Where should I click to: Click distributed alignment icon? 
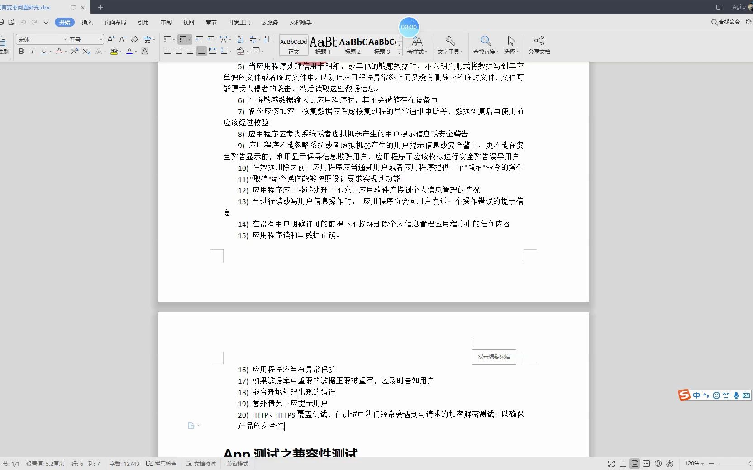[x=213, y=52]
